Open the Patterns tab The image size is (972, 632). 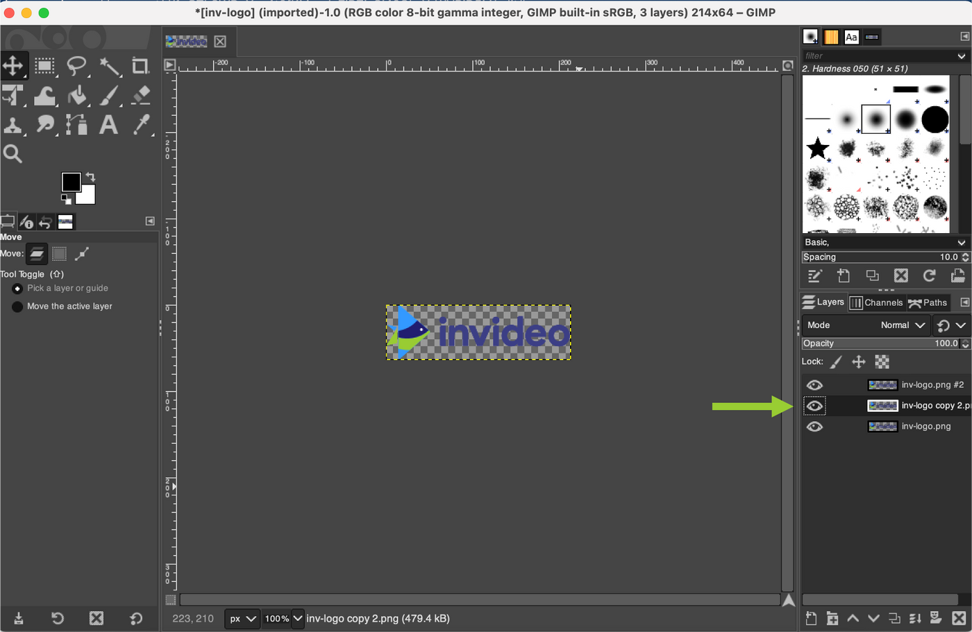coord(831,37)
